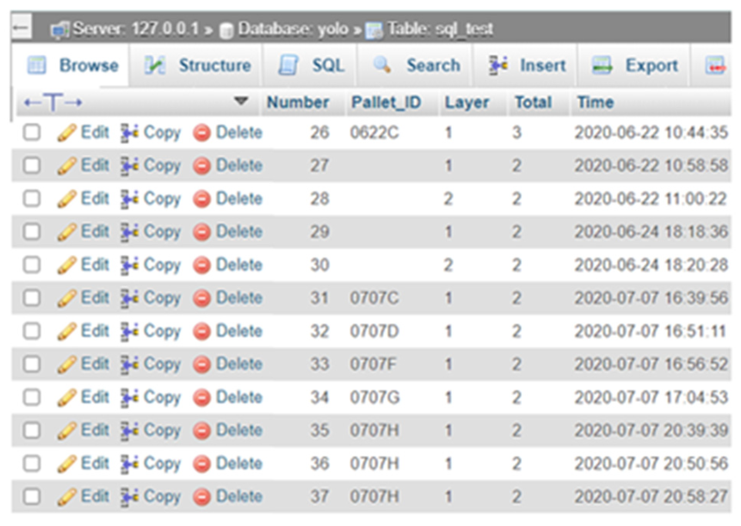Click the collapse navigation panel arrow icon
This screenshot has width=741, height=526.
tap(21, 28)
